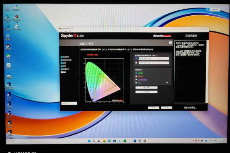Screen dimensions: 230x153
Task: Click the taskbar clock in the system tray
Action: coord(222,141)
